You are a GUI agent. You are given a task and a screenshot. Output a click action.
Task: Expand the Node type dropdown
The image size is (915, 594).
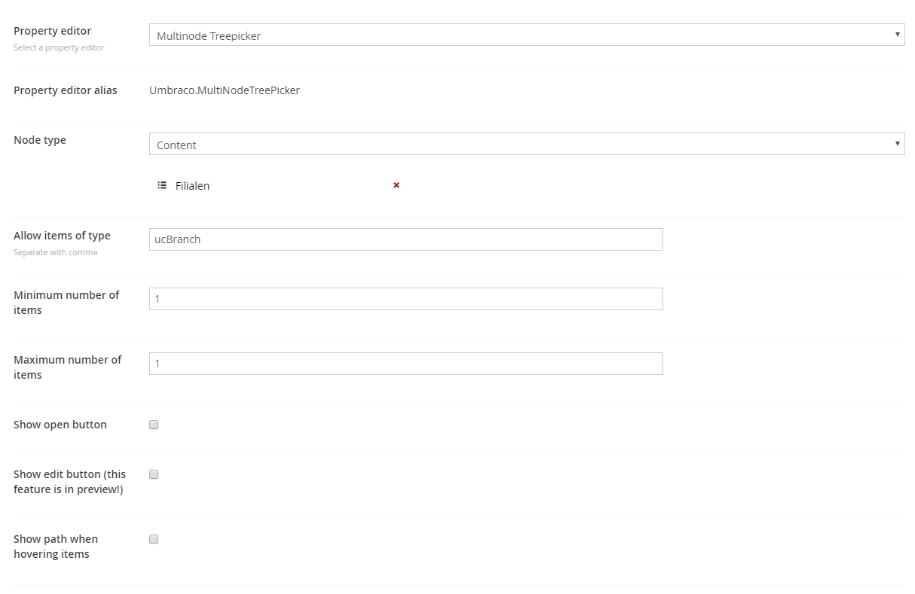(x=526, y=145)
